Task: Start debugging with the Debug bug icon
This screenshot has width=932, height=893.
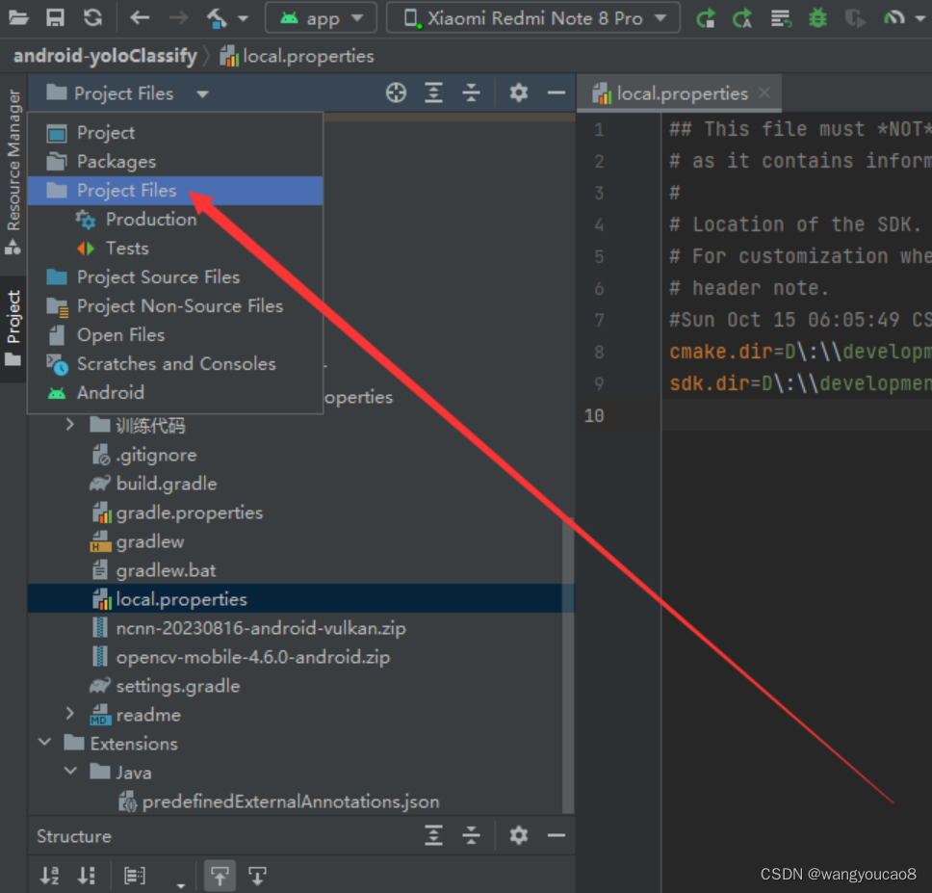Action: (817, 17)
